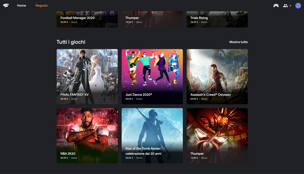Open the NBA 2K20 game card
The image size is (304, 174).
tap(87, 136)
